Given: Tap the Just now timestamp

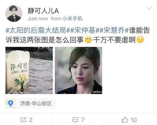Looking at the screenshot, I should click(38, 19).
